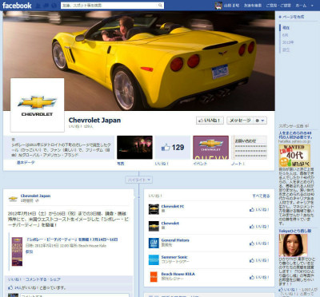This screenshot has height=297, width=320.
Task: Like the Summer Sonic page
Action: click(x=259, y=260)
